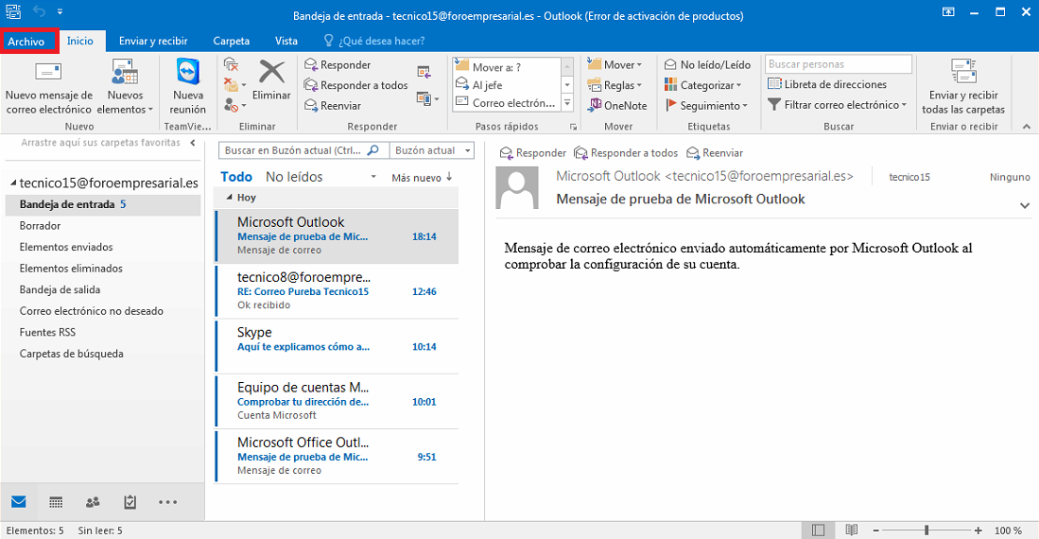Open the junk mail blocking dropdown
This screenshot has width=1039, height=539.
pos(234,105)
